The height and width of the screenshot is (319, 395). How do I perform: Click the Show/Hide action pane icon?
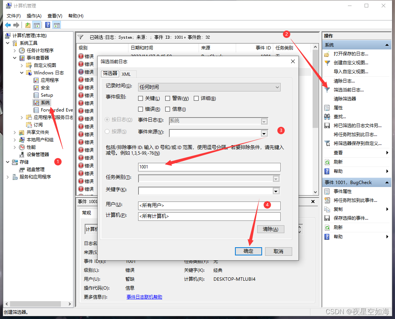[x=57, y=25]
